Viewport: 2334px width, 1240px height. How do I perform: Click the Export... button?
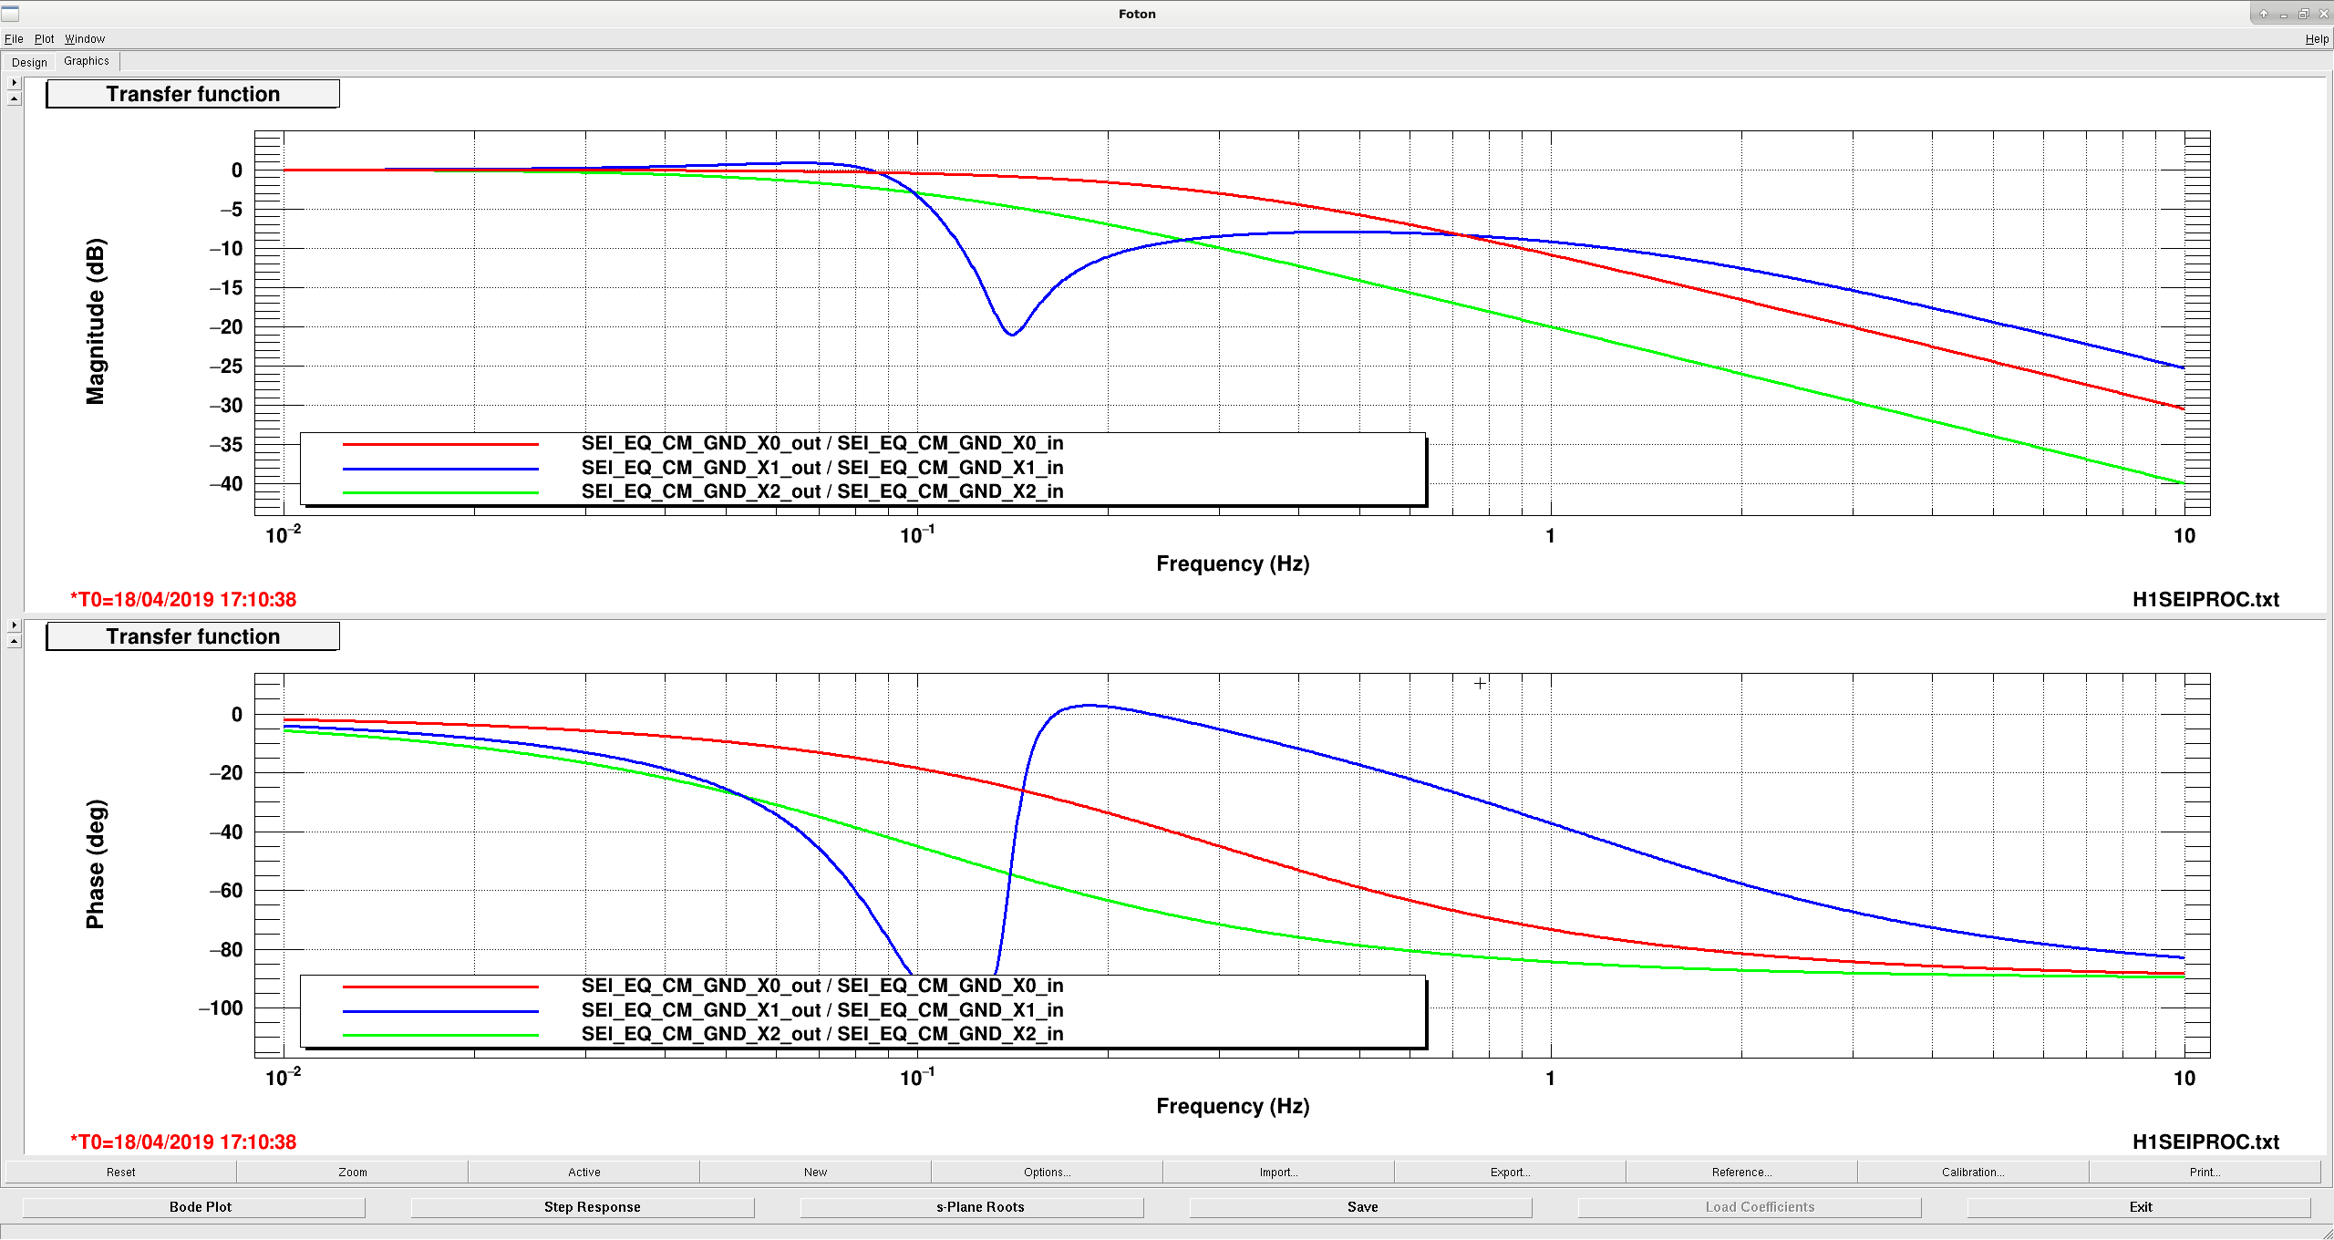1511,1173
